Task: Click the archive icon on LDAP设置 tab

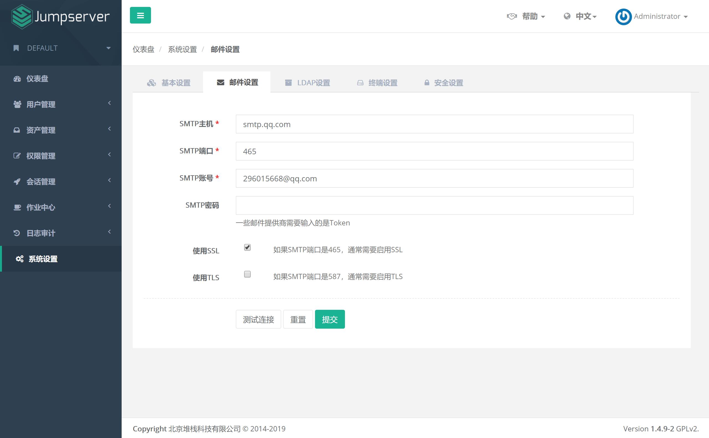Action: 288,83
